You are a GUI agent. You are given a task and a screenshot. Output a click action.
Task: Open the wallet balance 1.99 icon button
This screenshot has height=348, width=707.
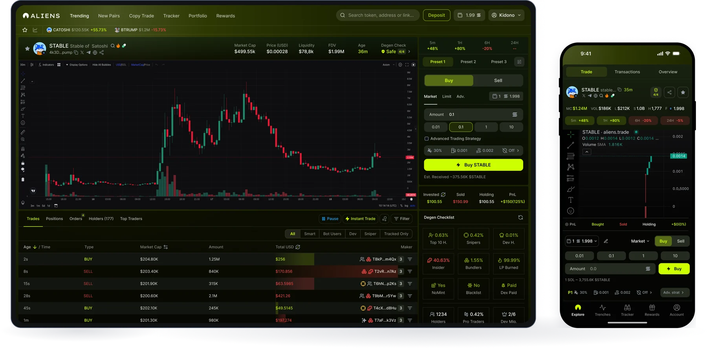click(x=469, y=15)
